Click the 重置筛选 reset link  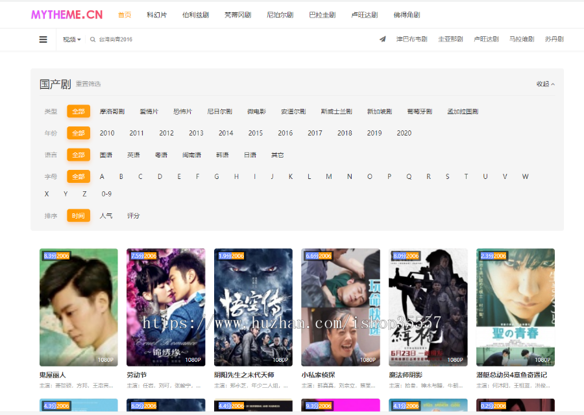tap(88, 84)
